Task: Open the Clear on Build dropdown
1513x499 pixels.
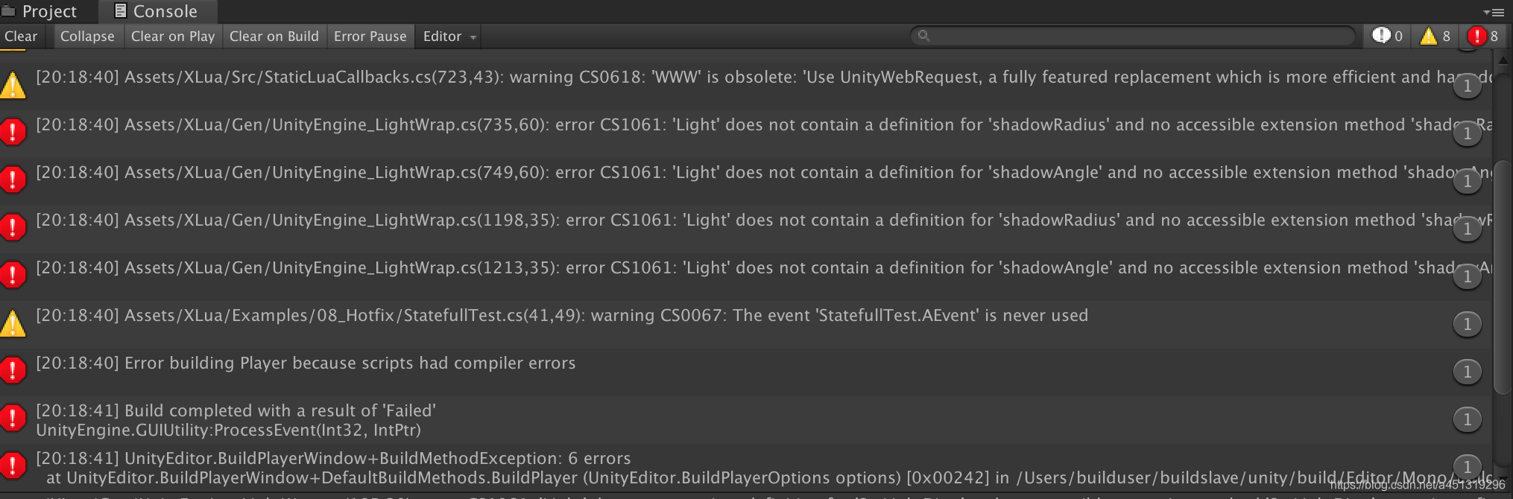Action: pyautogui.click(x=274, y=36)
